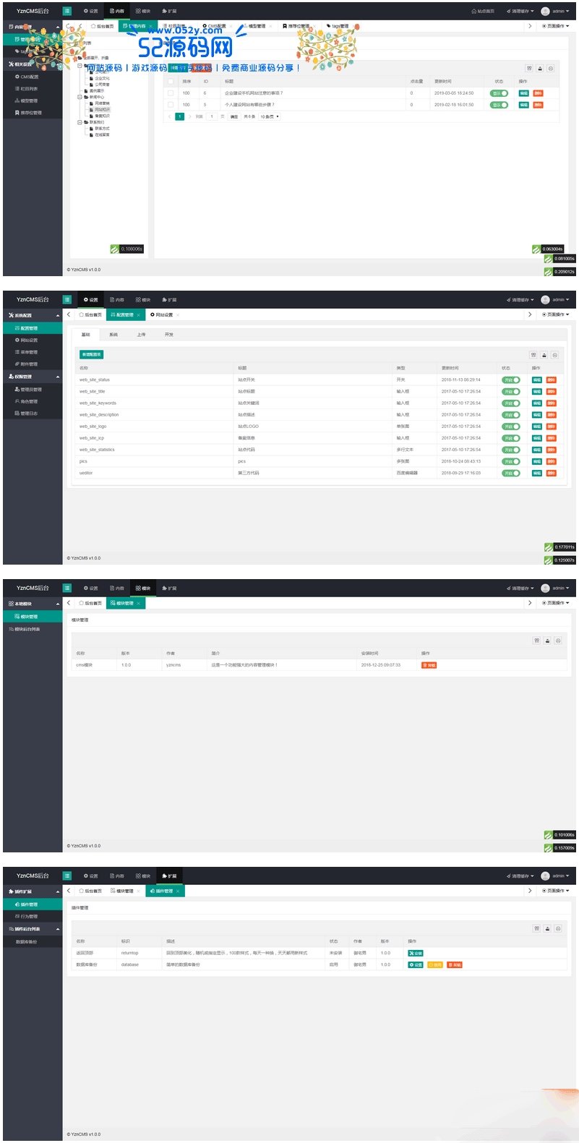579x1143 pixels.
Task: Check the checkbox for article ID 6
Action: [x=171, y=93]
